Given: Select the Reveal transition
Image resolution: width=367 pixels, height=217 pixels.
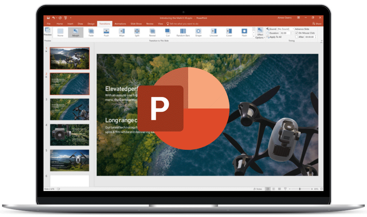Looking at the screenshot, I should point(153,32).
